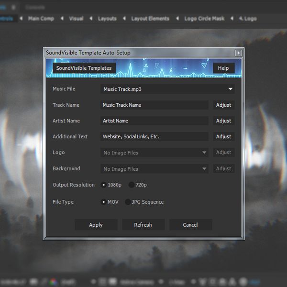Click the Track Name text field
The width and height of the screenshot is (287, 287).
click(155, 105)
